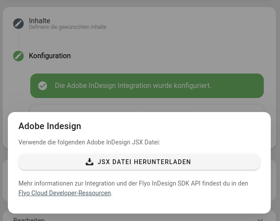Go to the Inhalte step
The image size is (280, 221).
(x=39, y=21)
